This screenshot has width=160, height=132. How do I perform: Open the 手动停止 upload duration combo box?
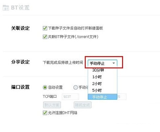(x=102, y=63)
